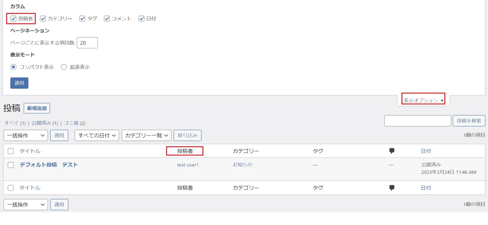
Task: Open the カテゴリー一覧 dropdown
Action: (146, 135)
